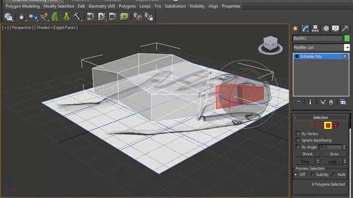Enable By Vertex checkbox
This screenshot has height=198, width=353.
[x=298, y=134]
